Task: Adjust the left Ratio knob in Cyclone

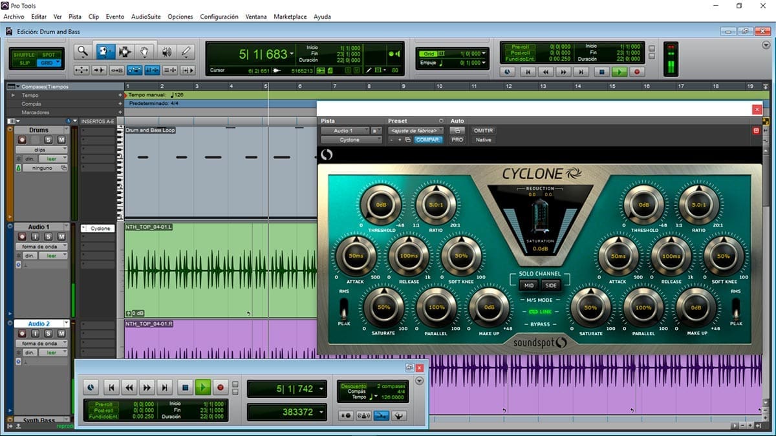Action: pyautogui.click(x=436, y=205)
